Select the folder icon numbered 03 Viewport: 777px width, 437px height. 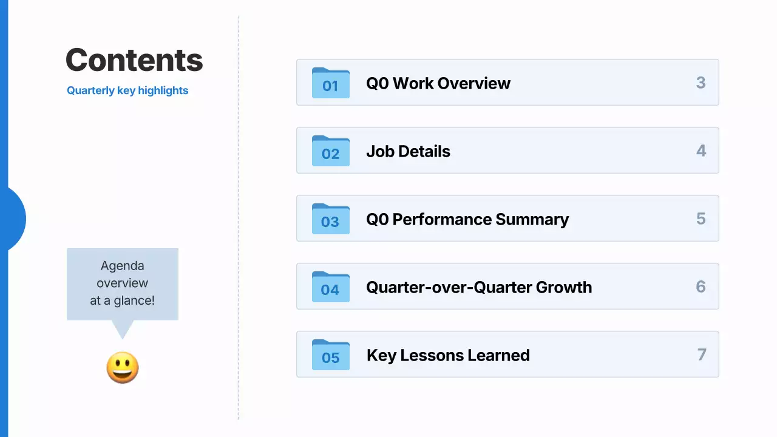point(330,219)
